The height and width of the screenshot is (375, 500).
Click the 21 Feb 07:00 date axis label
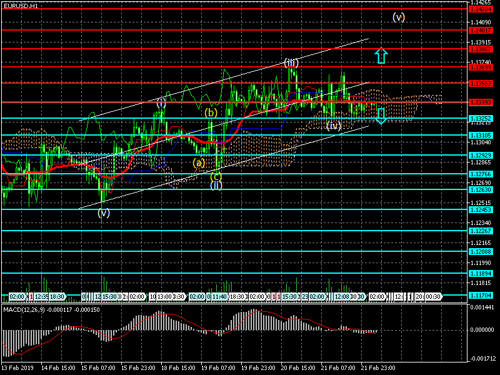[338, 367]
